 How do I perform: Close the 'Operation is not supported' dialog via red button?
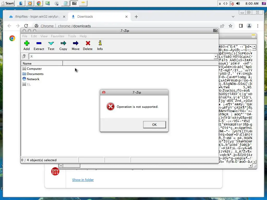pos(104,92)
